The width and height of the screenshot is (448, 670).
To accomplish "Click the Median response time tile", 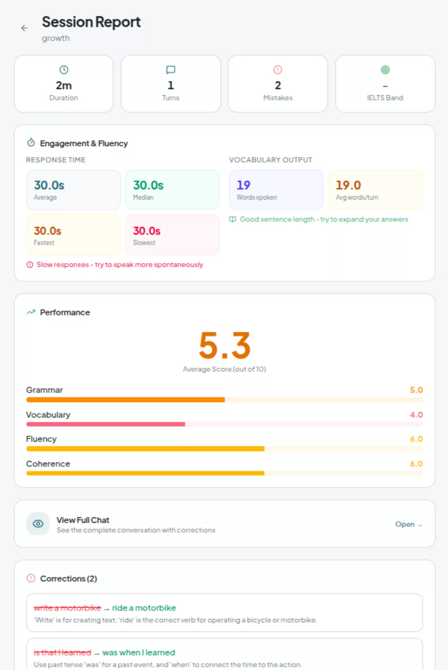I will pyautogui.click(x=172, y=190).
